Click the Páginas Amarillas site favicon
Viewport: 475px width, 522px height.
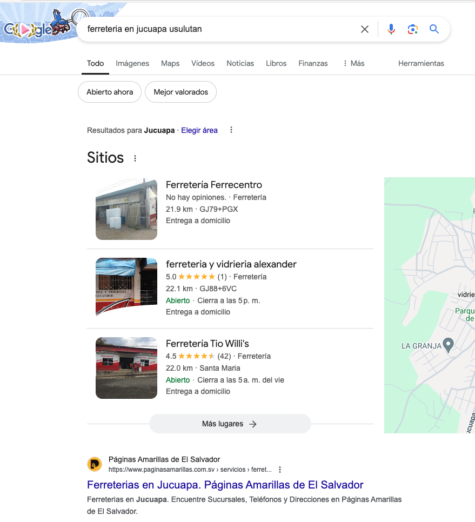[x=95, y=464]
